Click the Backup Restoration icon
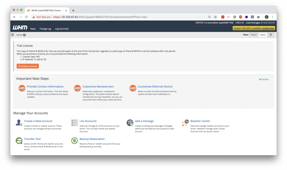Image resolution: width=287 pixels, height=170 pixels. coord(74,141)
